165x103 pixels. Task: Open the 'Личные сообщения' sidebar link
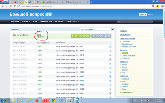click(127, 38)
